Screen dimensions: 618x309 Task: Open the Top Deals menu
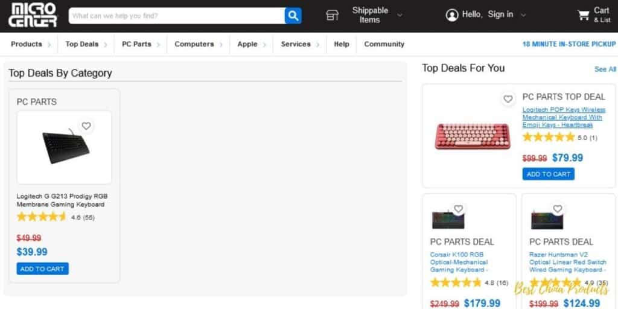point(82,44)
